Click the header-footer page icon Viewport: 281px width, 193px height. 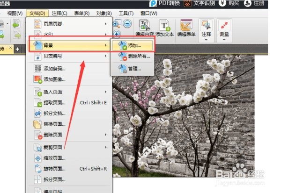point(37,24)
